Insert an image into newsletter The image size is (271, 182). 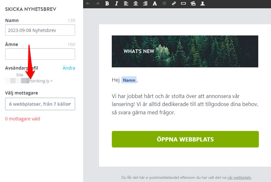click(193, 4)
